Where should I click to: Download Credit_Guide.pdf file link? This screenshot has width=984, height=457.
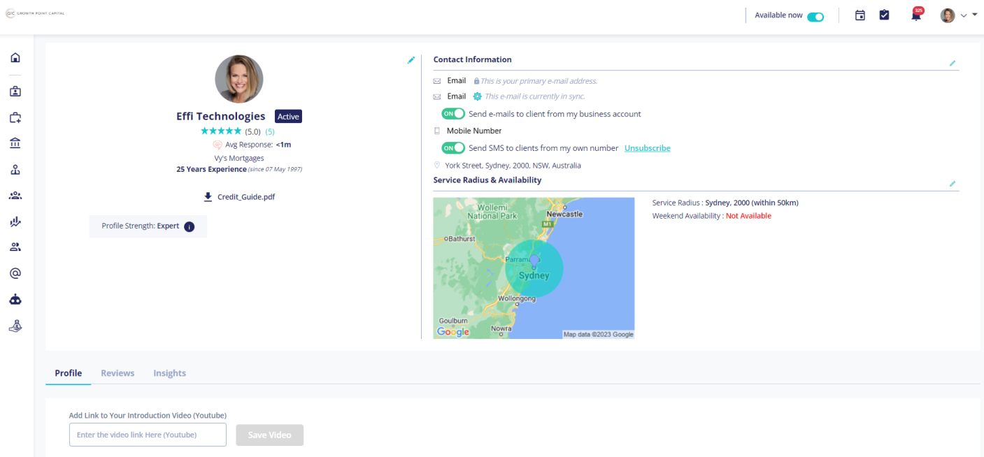click(x=246, y=197)
